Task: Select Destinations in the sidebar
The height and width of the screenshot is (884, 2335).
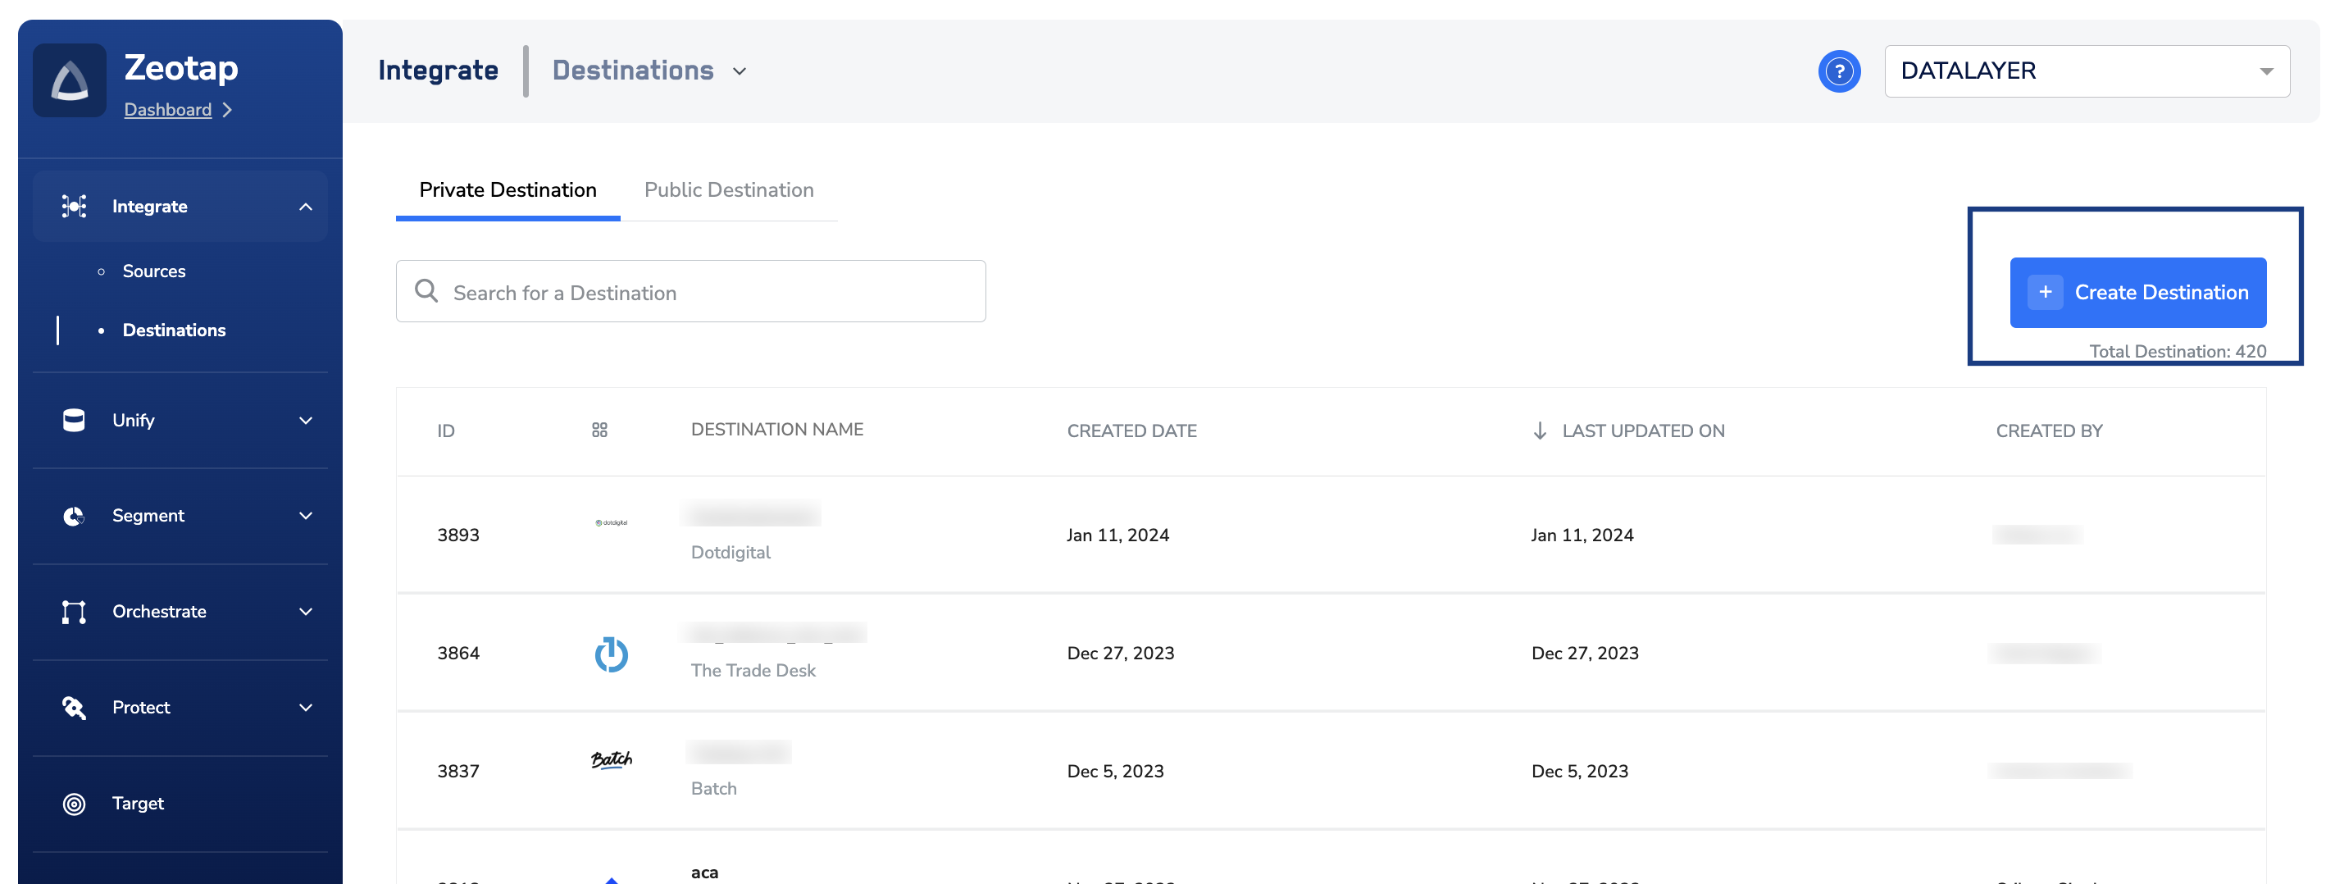Action: pyautogui.click(x=174, y=330)
